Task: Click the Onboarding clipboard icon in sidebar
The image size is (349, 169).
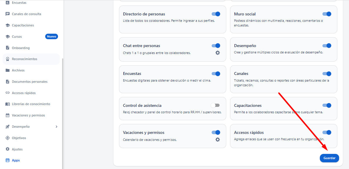Action: 8,48
